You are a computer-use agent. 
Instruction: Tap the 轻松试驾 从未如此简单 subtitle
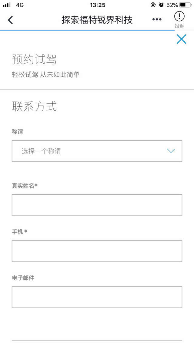click(46, 75)
